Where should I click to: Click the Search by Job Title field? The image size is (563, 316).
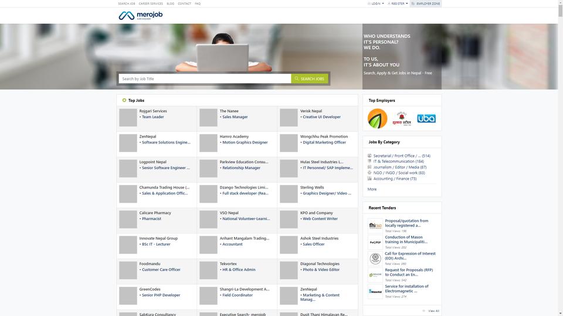pos(205,78)
